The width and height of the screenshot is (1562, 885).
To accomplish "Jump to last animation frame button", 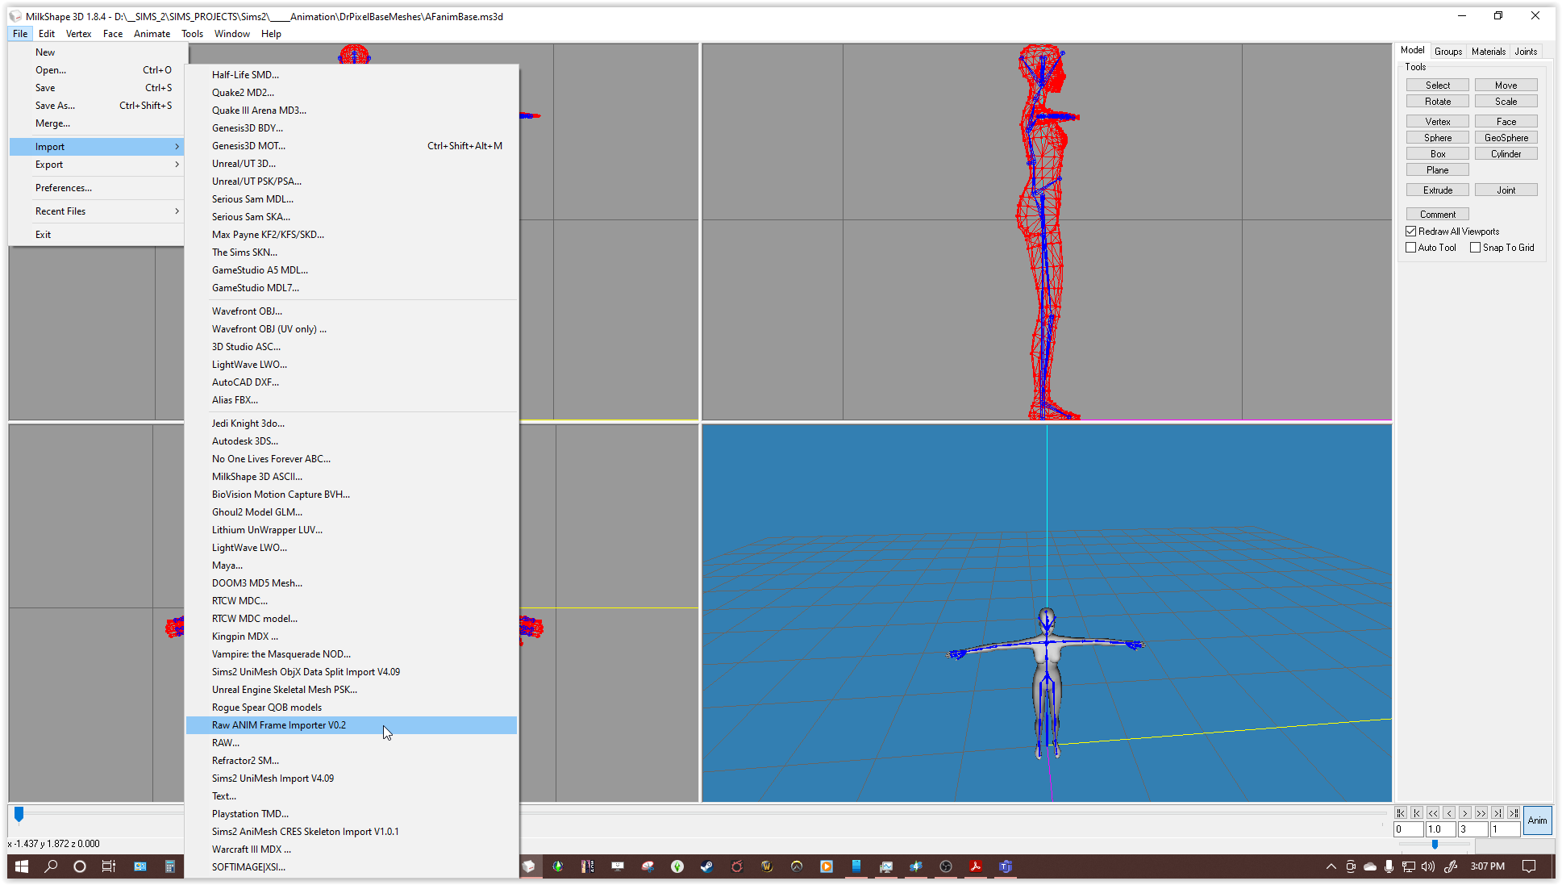I will click(1514, 812).
